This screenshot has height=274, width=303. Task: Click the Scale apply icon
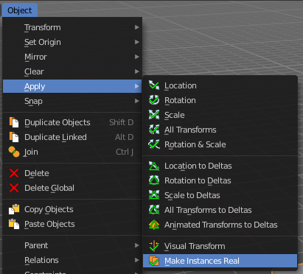(x=154, y=115)
